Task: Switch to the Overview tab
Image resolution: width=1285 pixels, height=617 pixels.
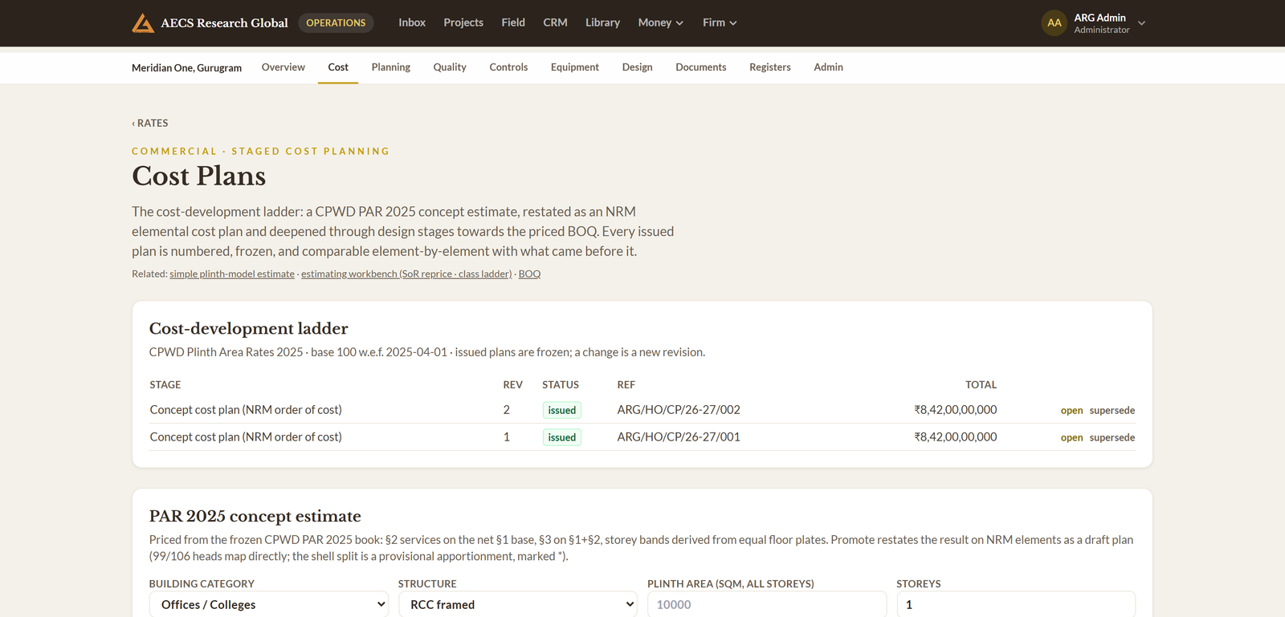Action: (284, 67)
